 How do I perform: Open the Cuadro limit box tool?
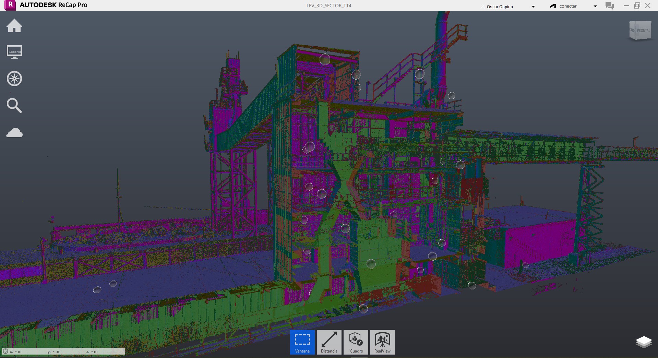point(356,342)
